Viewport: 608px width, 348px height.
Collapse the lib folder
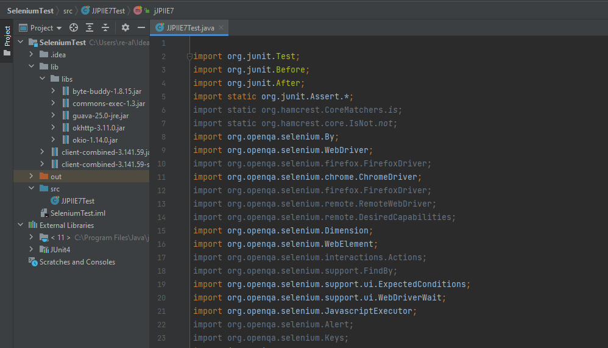pos(32,66)
